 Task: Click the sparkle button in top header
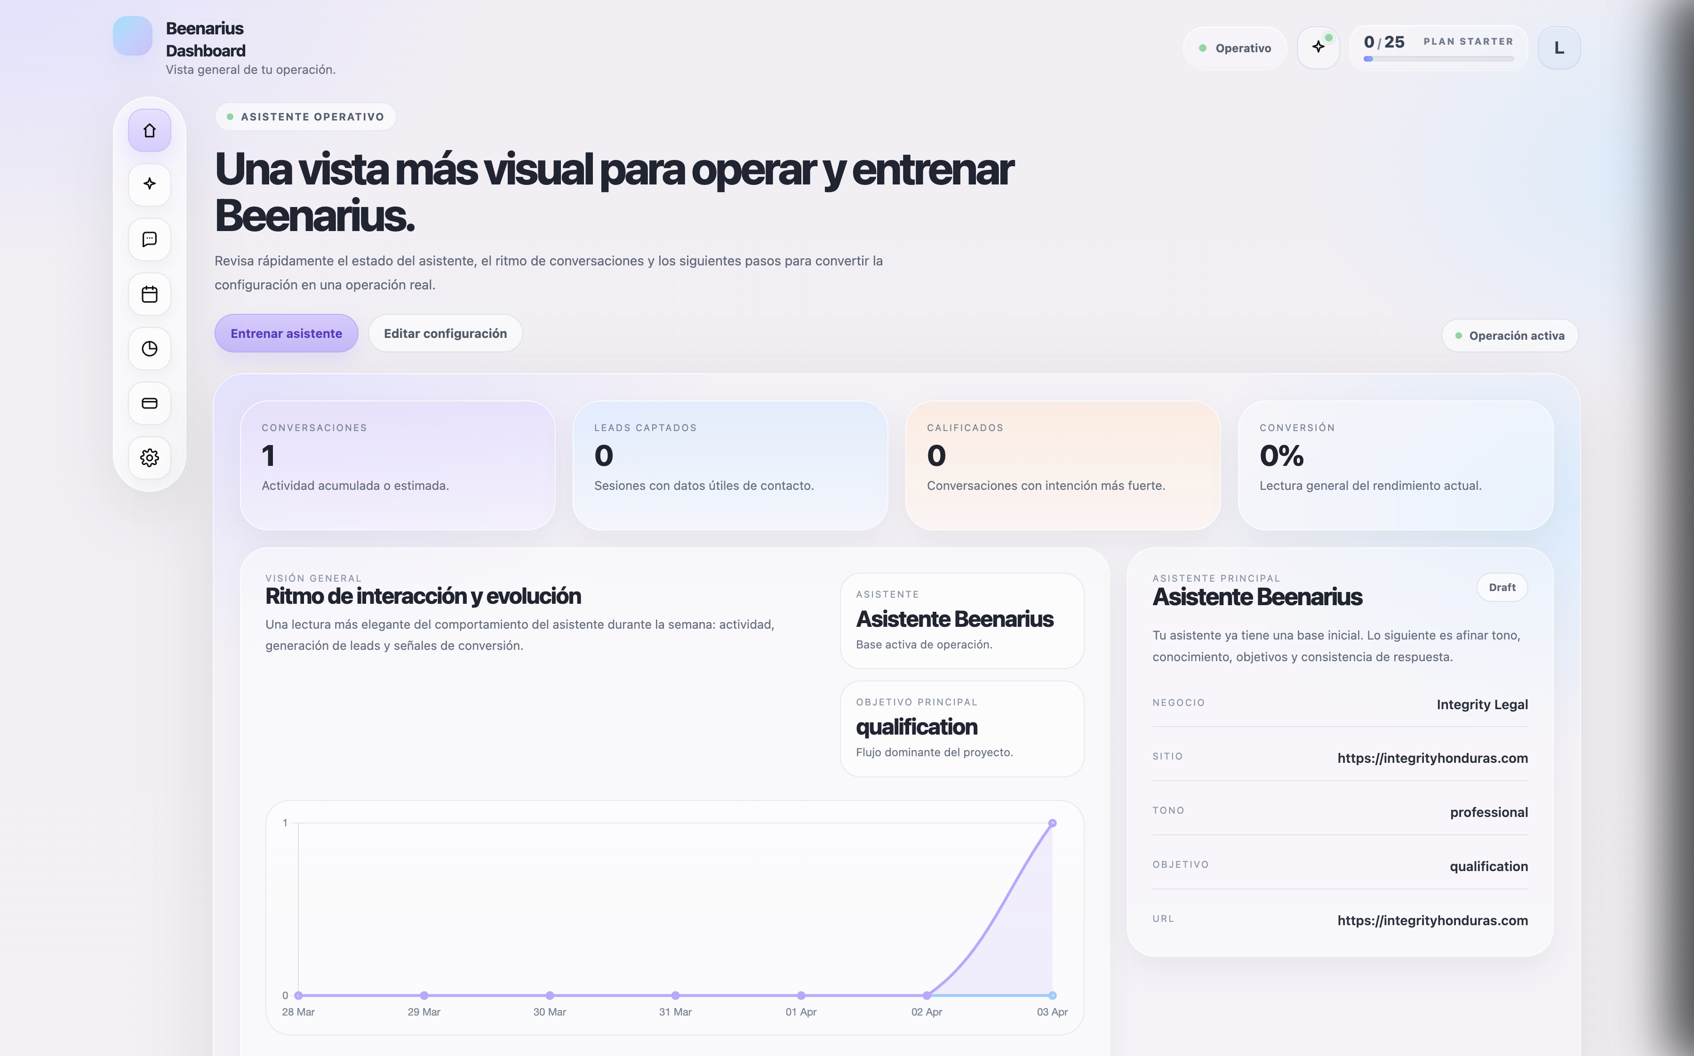pyautogui.click(x=1318, y=48)
